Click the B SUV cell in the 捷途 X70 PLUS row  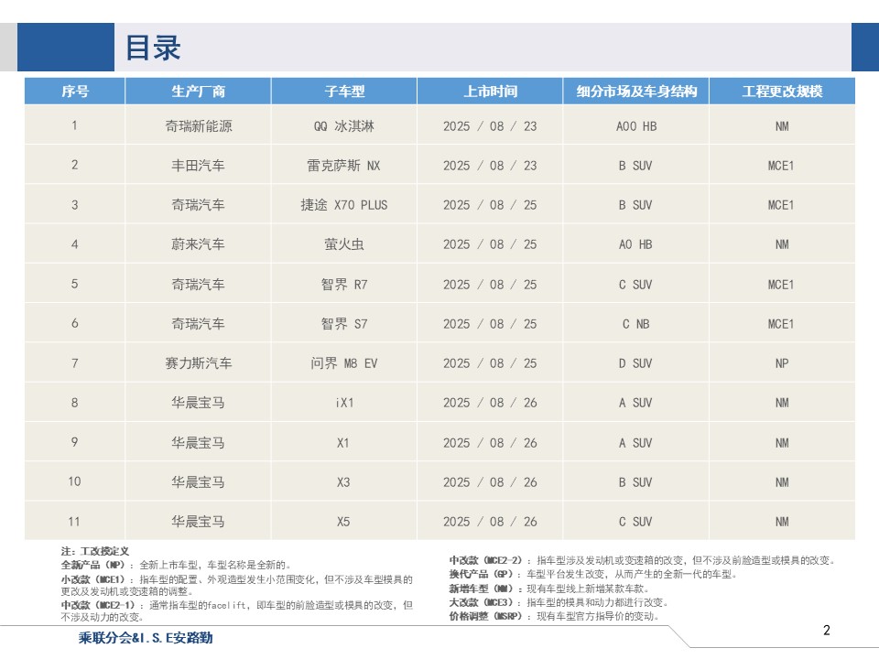tap(636, 205)
